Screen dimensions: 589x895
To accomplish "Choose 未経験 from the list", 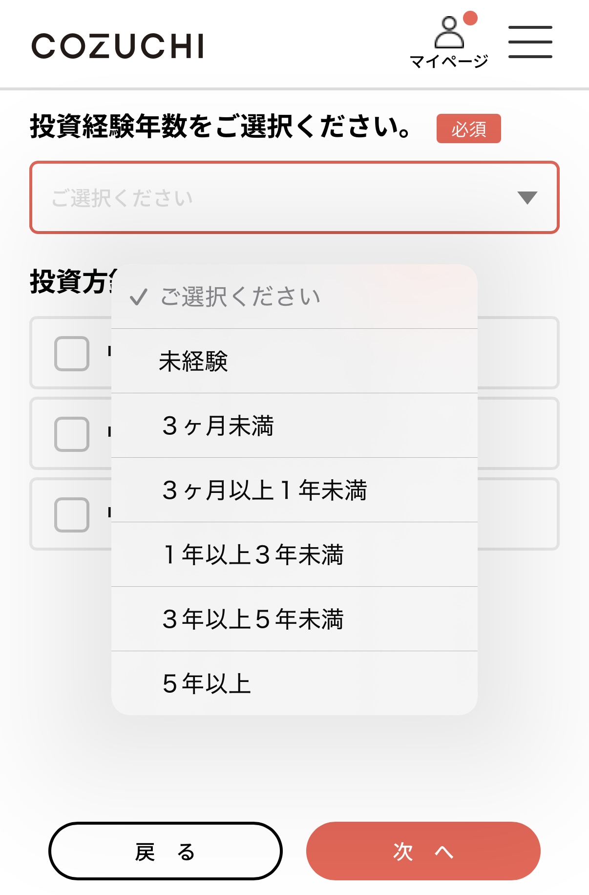I will pyautogui.click(x=193, y=362).
